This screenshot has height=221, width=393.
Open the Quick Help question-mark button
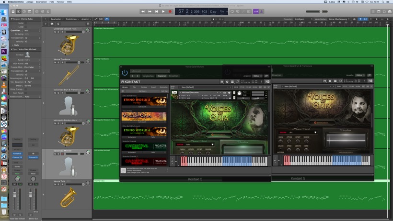click(24, 11)
